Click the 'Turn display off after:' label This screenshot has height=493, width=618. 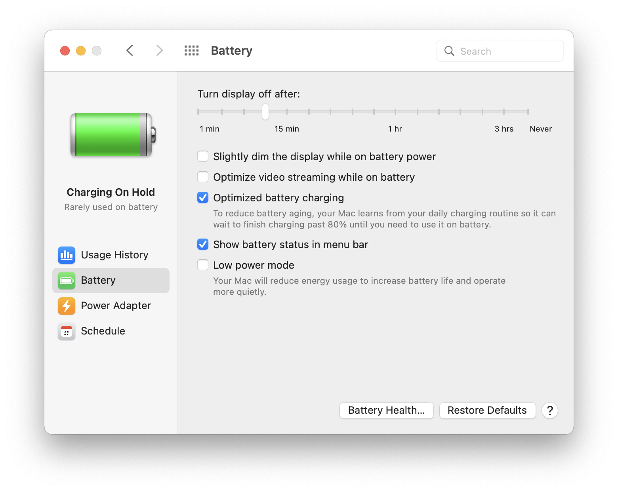click(249, 94)
